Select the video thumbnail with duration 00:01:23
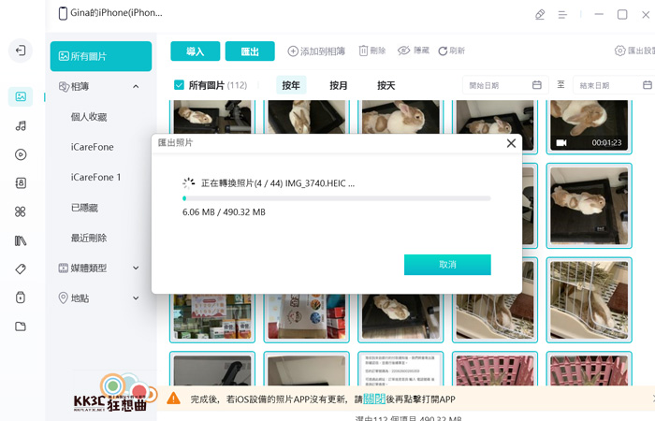The image size is (655, 421). pos(589,125)
